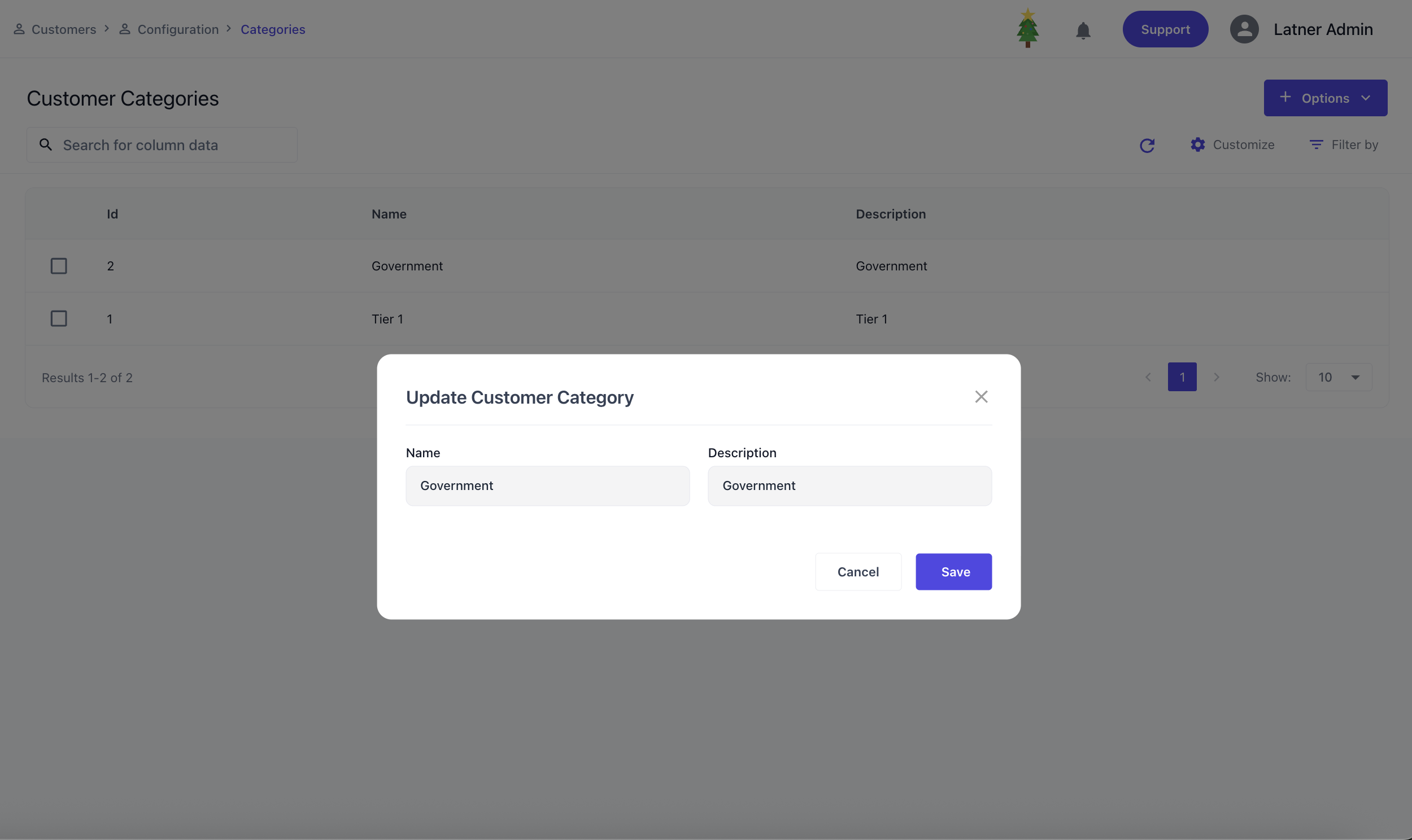This screenshot has height=840, width=1412.
Task: Click the Christmas tree icon
Action: click(1027, 28)
